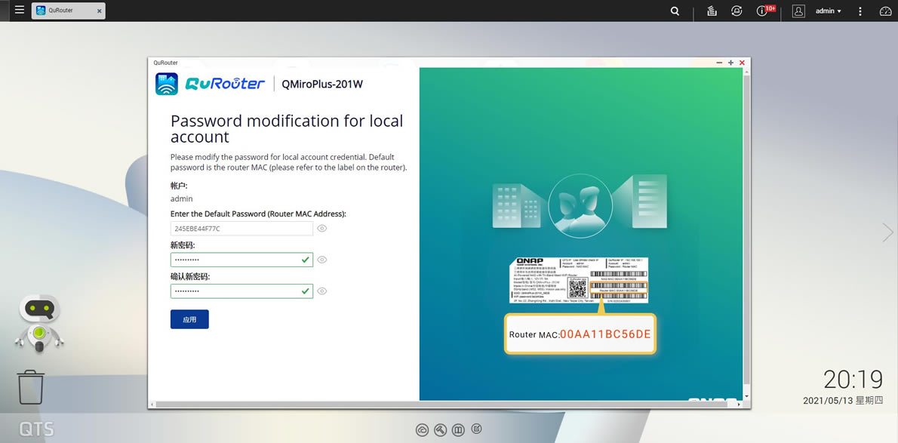This screenshot has width=898, height=443.
Task: Click the help center book icon in bottom bar
Action: pos(457,429)
